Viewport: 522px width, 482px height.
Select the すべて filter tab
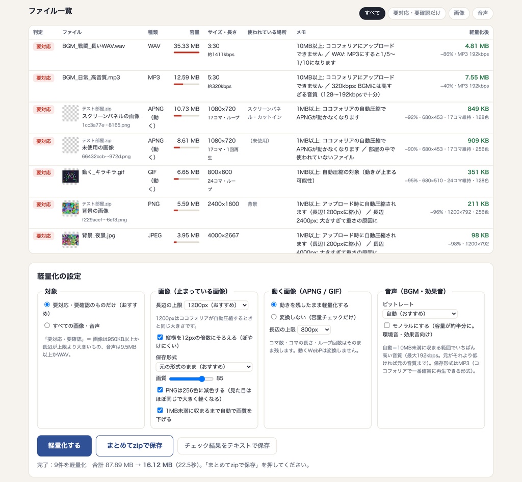coord(372,13)
